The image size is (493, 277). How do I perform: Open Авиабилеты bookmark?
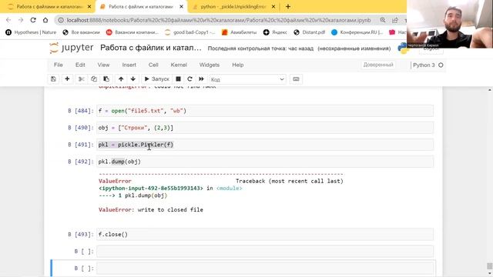point(239,32)
